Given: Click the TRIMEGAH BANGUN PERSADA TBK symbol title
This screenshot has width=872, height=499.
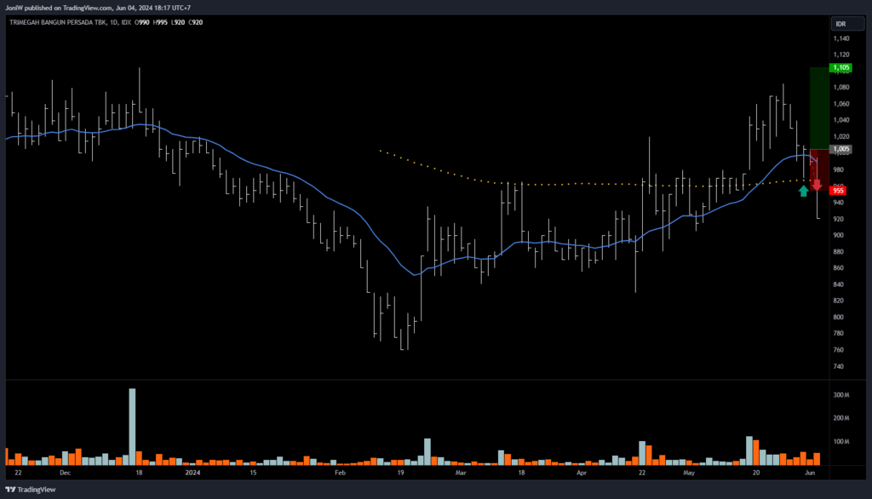Looking at the screenshot, I should tap(59, 24).
